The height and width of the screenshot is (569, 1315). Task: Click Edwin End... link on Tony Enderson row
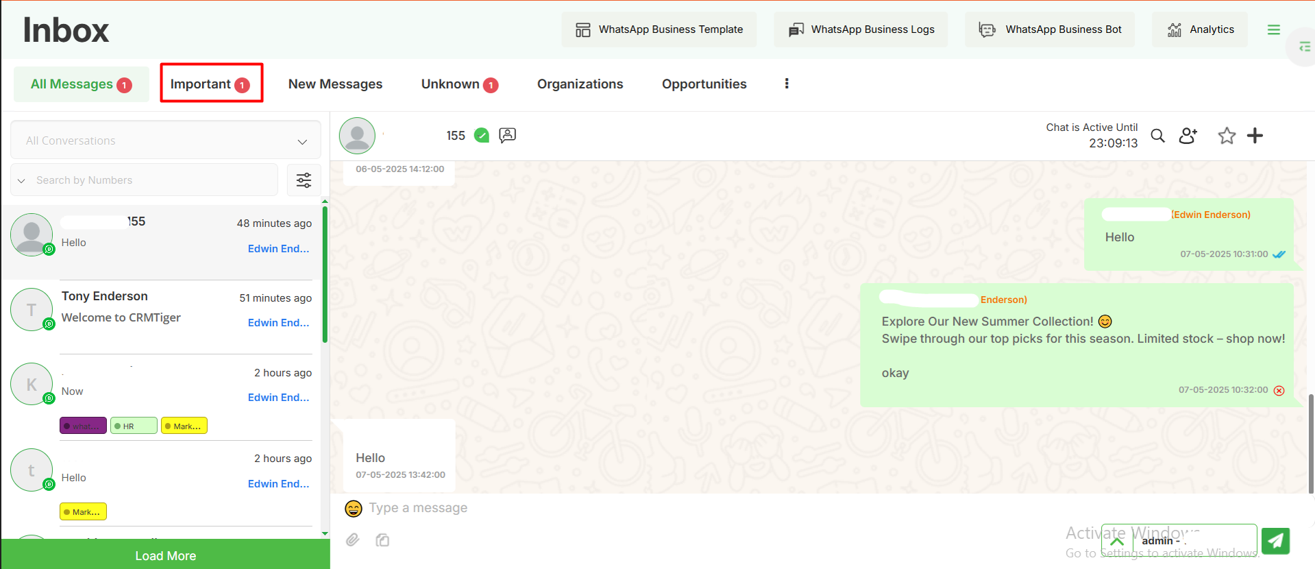(278, 323)
